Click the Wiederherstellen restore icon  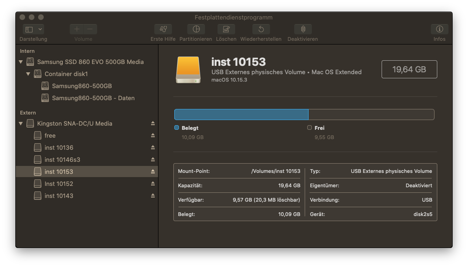(261, 29)
